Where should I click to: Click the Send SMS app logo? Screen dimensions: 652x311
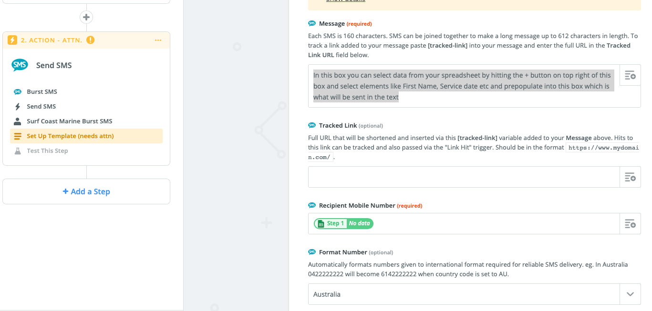point(20,65)
